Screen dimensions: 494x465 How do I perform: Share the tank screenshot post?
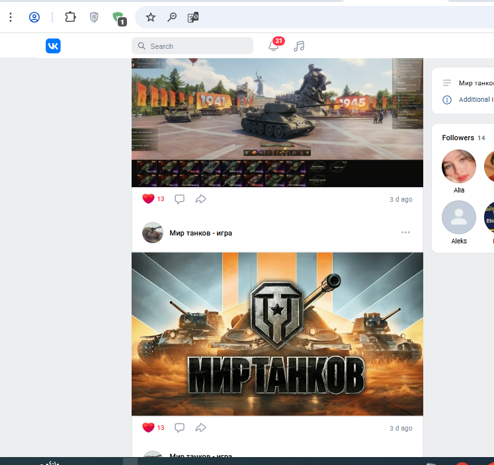200,199
